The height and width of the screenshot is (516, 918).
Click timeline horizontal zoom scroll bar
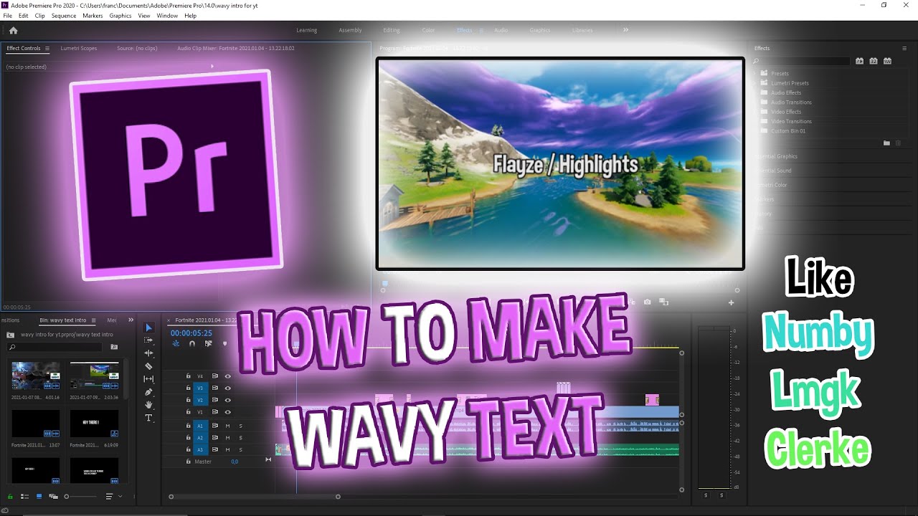pyautogui.click(x=254, y=497)
